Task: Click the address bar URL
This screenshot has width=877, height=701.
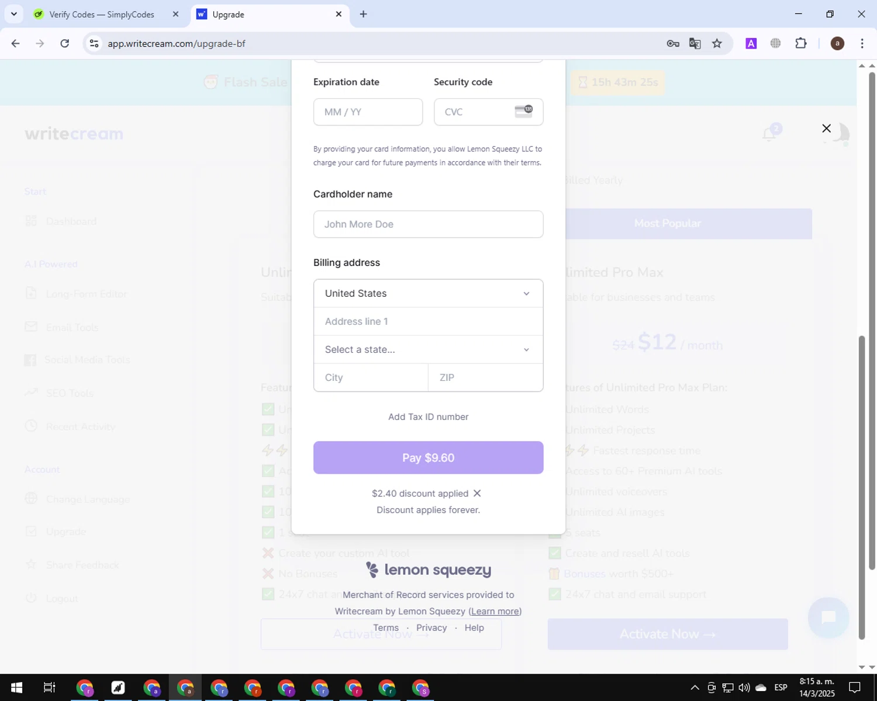Action: pos(177,43)
